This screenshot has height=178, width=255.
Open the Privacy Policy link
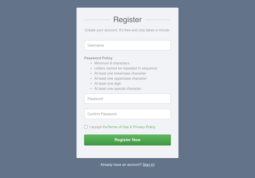coord(144,127)
